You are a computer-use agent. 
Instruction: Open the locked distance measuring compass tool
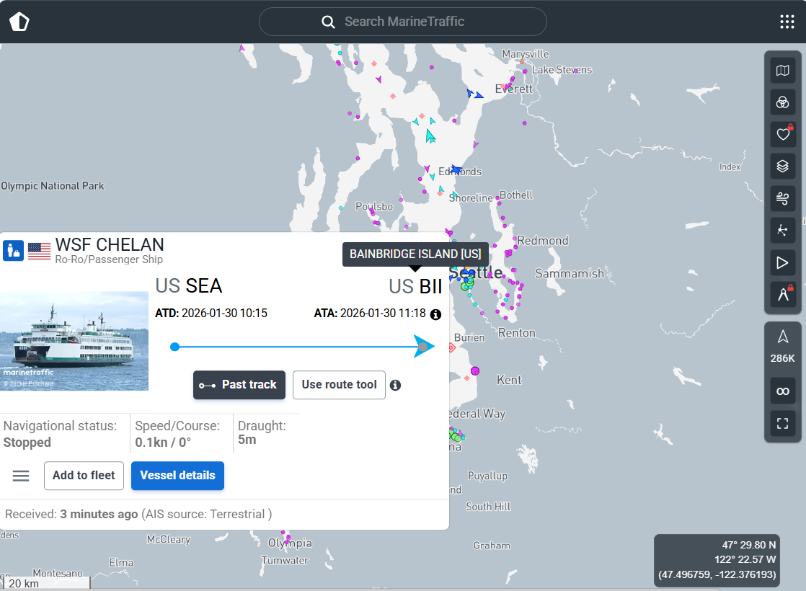(x=782, y=294)
